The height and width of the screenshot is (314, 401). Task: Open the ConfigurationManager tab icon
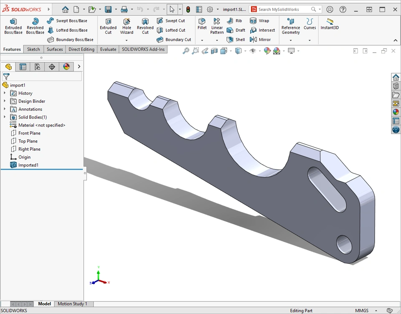pyautogui.click(x=37, y=67)
